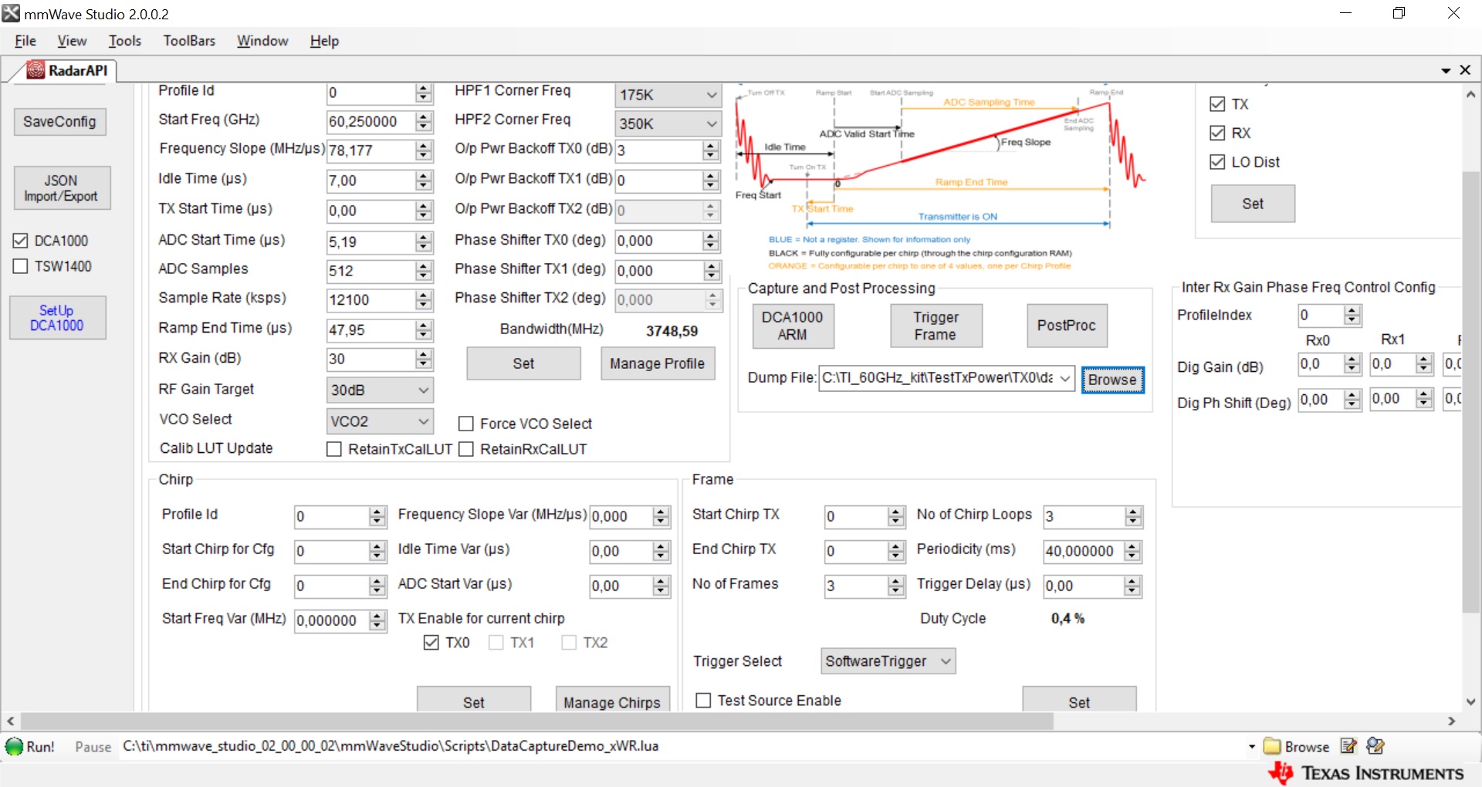Click the Sample Rate (ksps) field
Viewport: 1482px width, 787px height.
[x=371, y=300]
